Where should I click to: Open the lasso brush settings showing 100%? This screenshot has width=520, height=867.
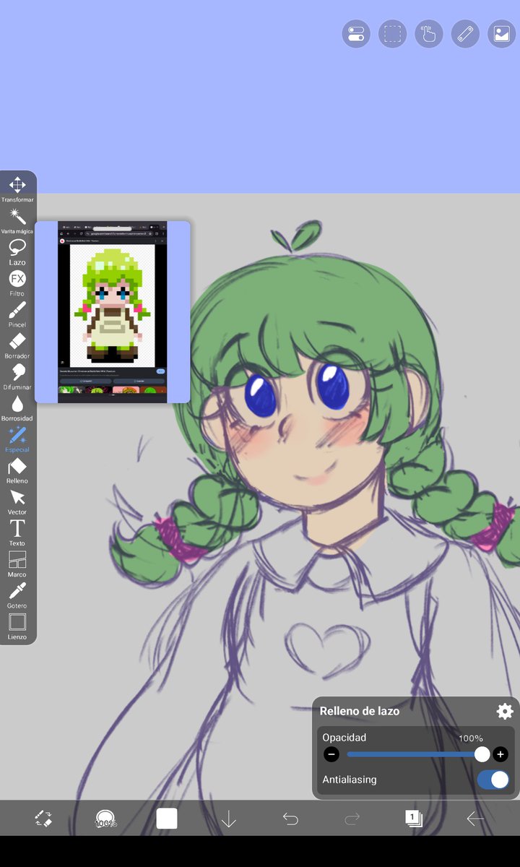point(106,819)
